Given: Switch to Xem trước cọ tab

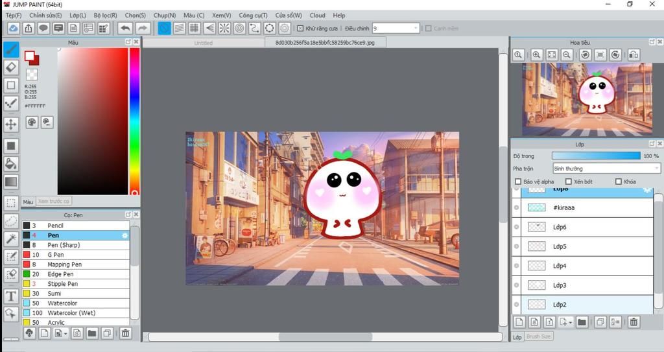Looking at the screenshot, I should point(53,201).
